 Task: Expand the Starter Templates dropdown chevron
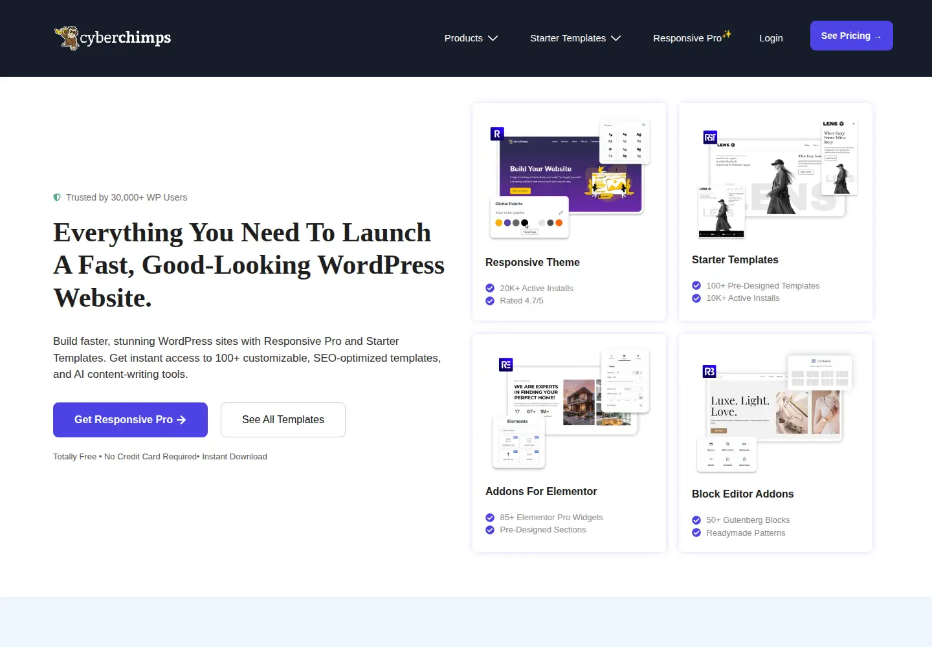pos(616,38)
